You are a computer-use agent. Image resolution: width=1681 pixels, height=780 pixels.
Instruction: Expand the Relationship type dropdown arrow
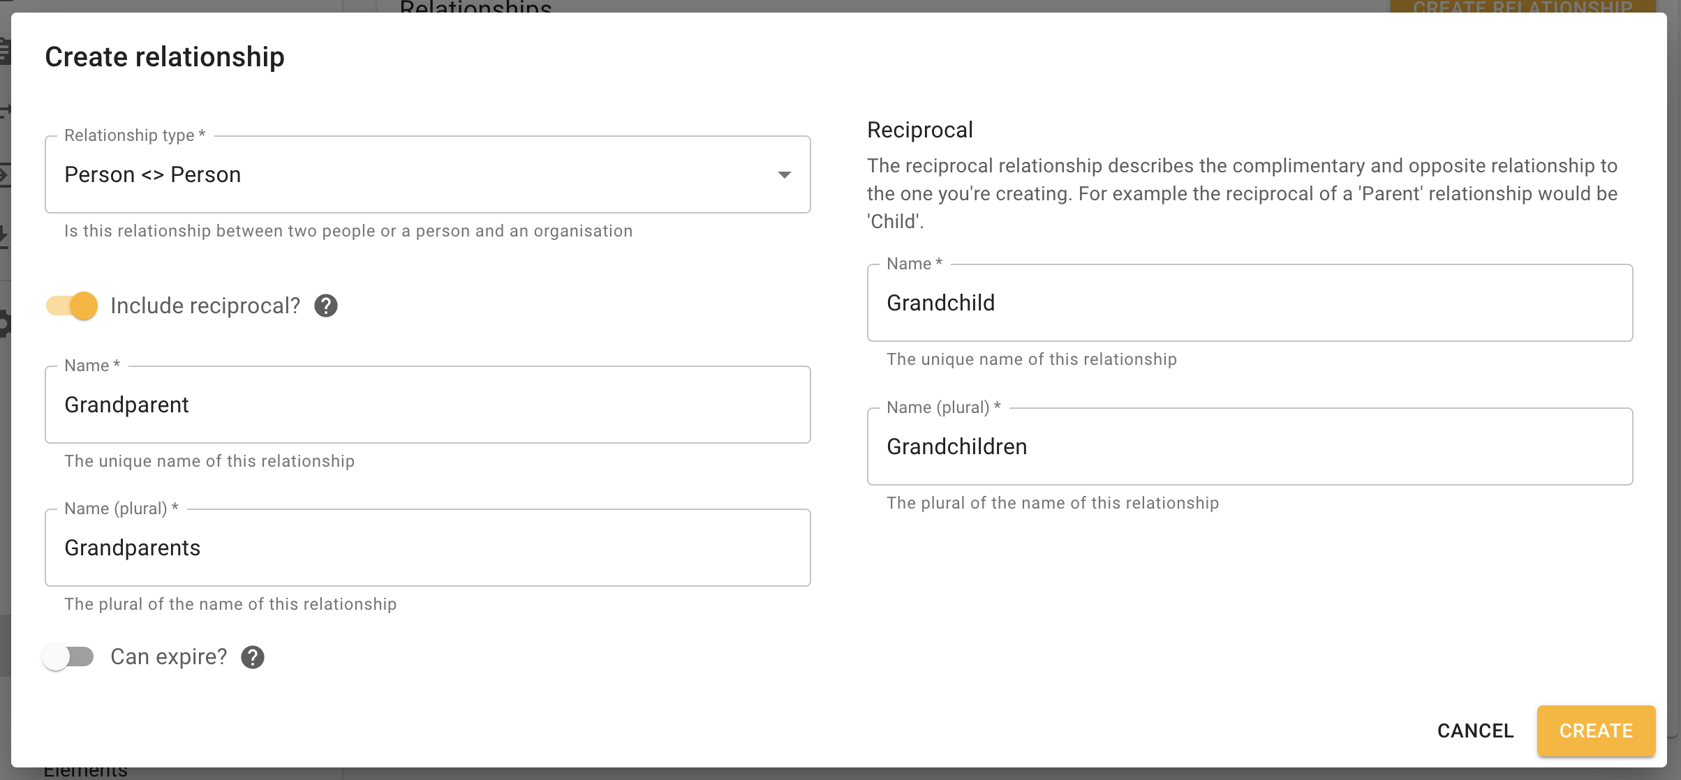coord(784,174)
